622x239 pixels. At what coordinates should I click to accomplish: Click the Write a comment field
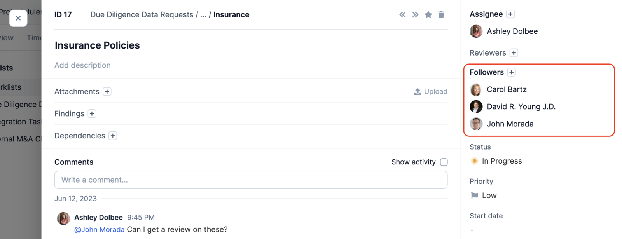tap(251, 180)
